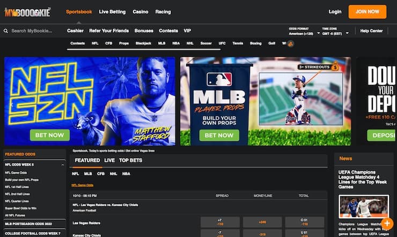The height and width of the screenshot is (237, 397).
Task: Open the Cashier page
Action: click(75, 31)
